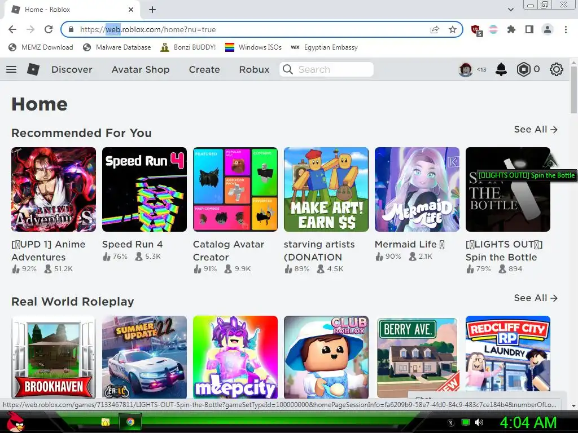Open the notifications bell
Screen dimensions: 578x433
(x=501, y=69)
